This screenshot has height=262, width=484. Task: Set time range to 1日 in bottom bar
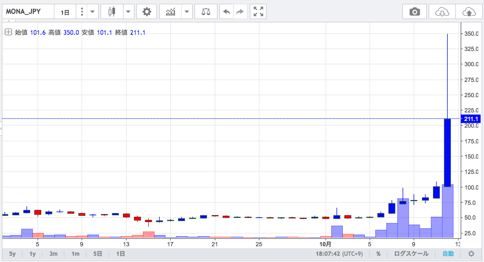coord(121,254)
